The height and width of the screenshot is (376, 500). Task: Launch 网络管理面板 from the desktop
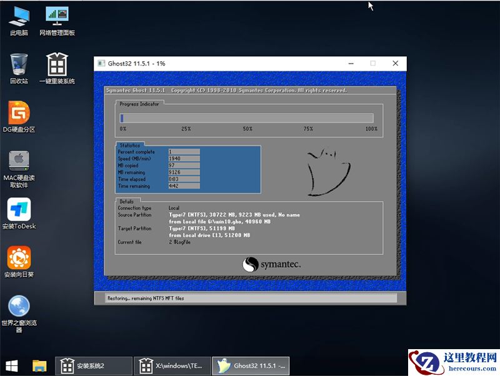point(57,14)
